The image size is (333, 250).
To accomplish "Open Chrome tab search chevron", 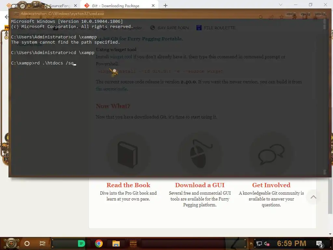I will [281, 5].
